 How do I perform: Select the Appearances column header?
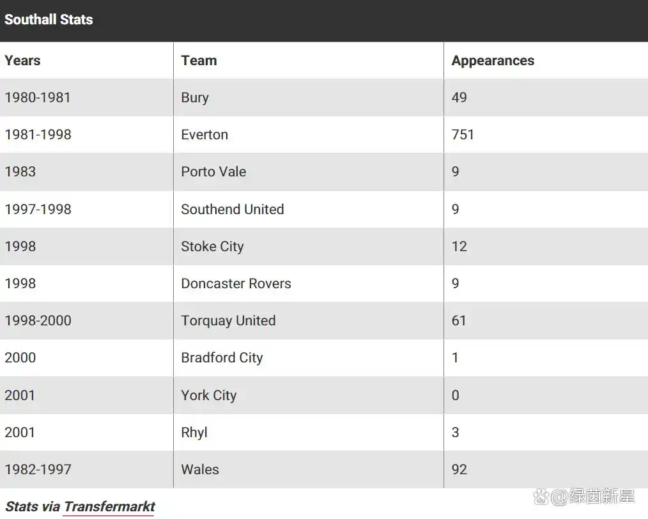point(493,60)
